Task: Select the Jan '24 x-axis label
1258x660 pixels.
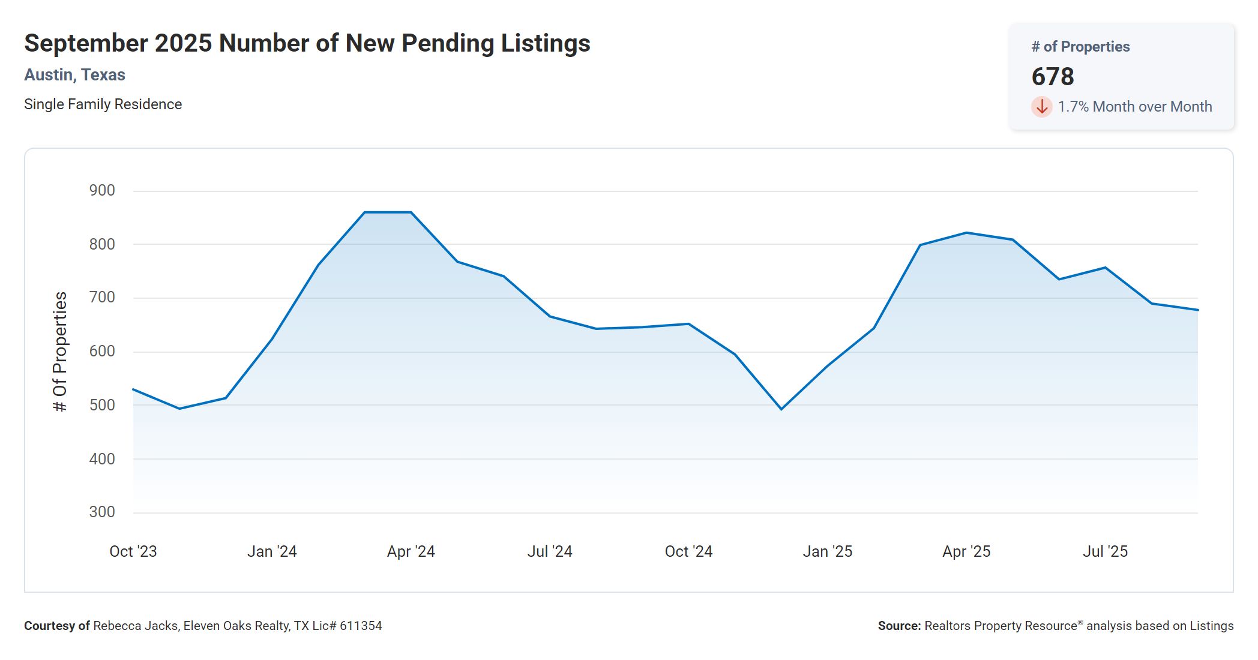Action: [x=272, y=551]
